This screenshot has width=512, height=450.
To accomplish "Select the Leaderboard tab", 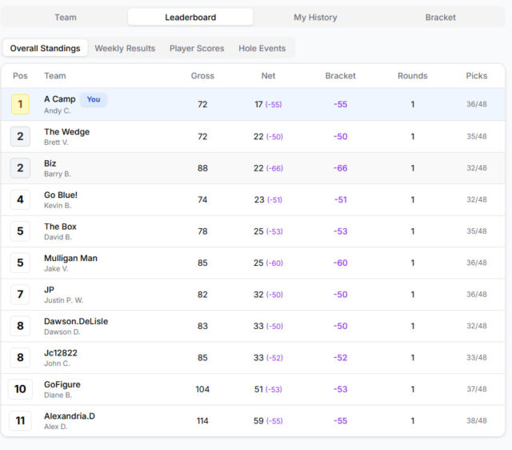I will [190, 17].
